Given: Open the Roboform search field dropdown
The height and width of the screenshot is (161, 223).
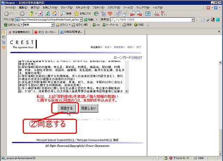Looking at the screenshot, I should [53, 25].
